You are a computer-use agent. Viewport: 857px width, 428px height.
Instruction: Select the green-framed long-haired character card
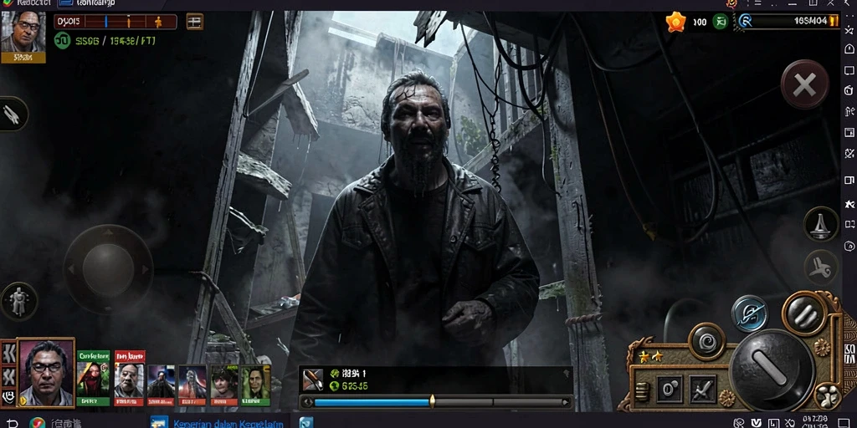256,385
